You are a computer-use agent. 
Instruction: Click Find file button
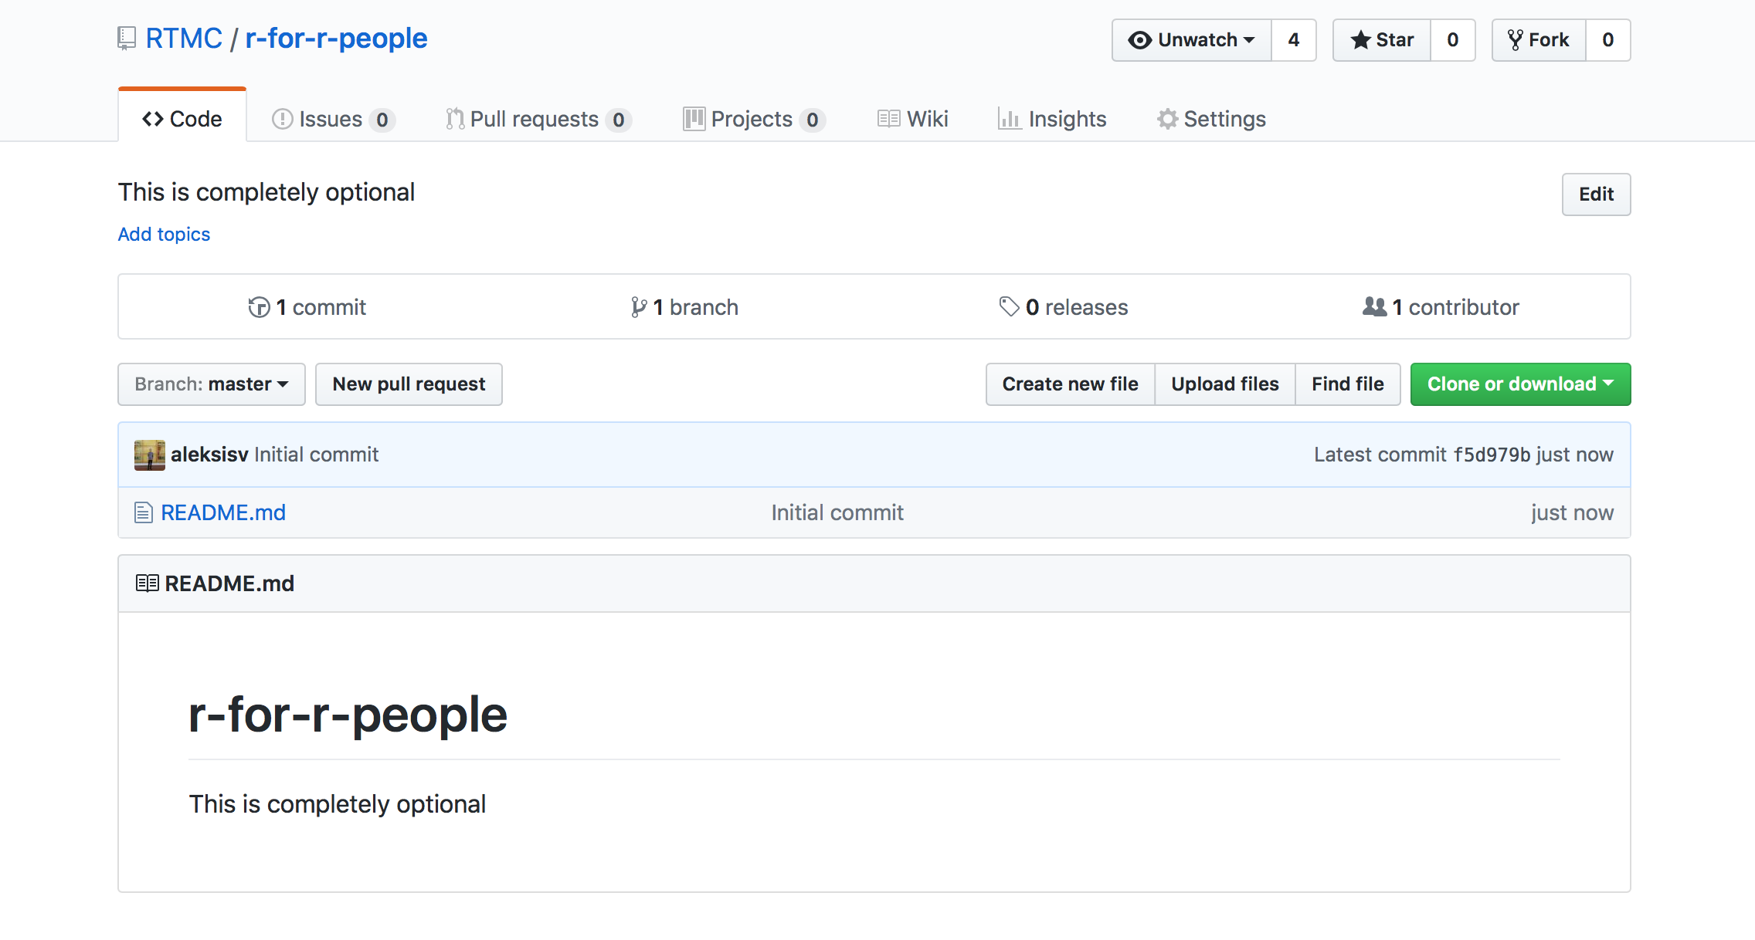click(1347, 384)
